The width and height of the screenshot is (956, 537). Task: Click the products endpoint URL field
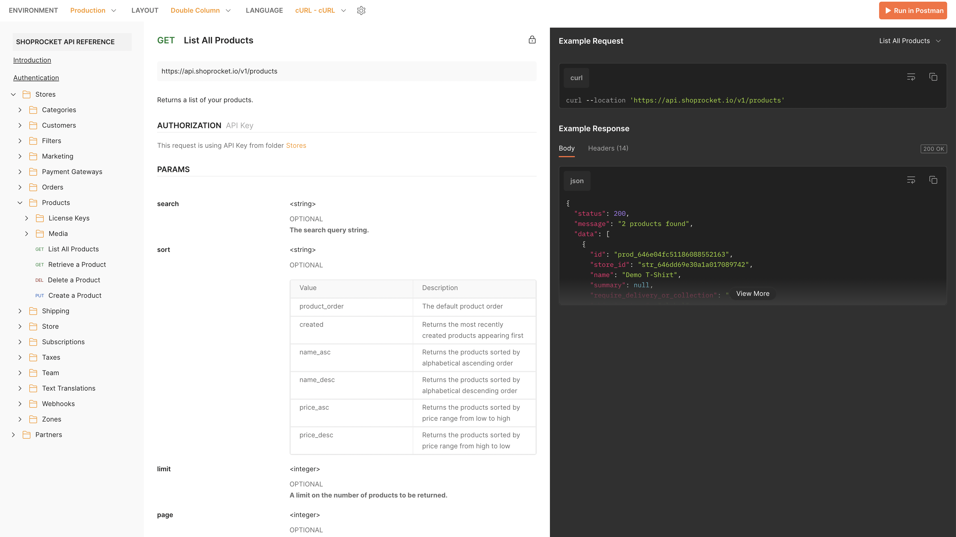[x=347, y=71]
